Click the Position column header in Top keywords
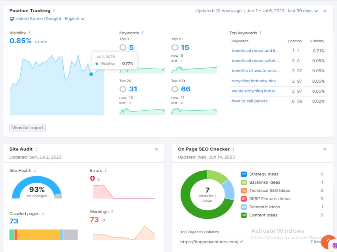337x252 pixels. (295, 41)
